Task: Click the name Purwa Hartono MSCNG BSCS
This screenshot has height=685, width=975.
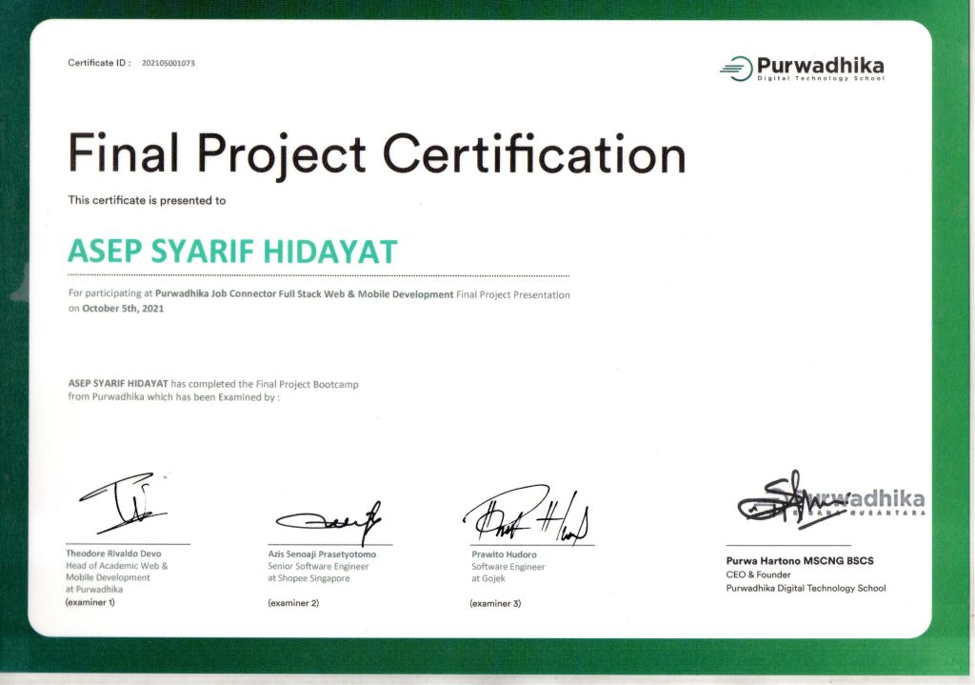Action: 800,561
